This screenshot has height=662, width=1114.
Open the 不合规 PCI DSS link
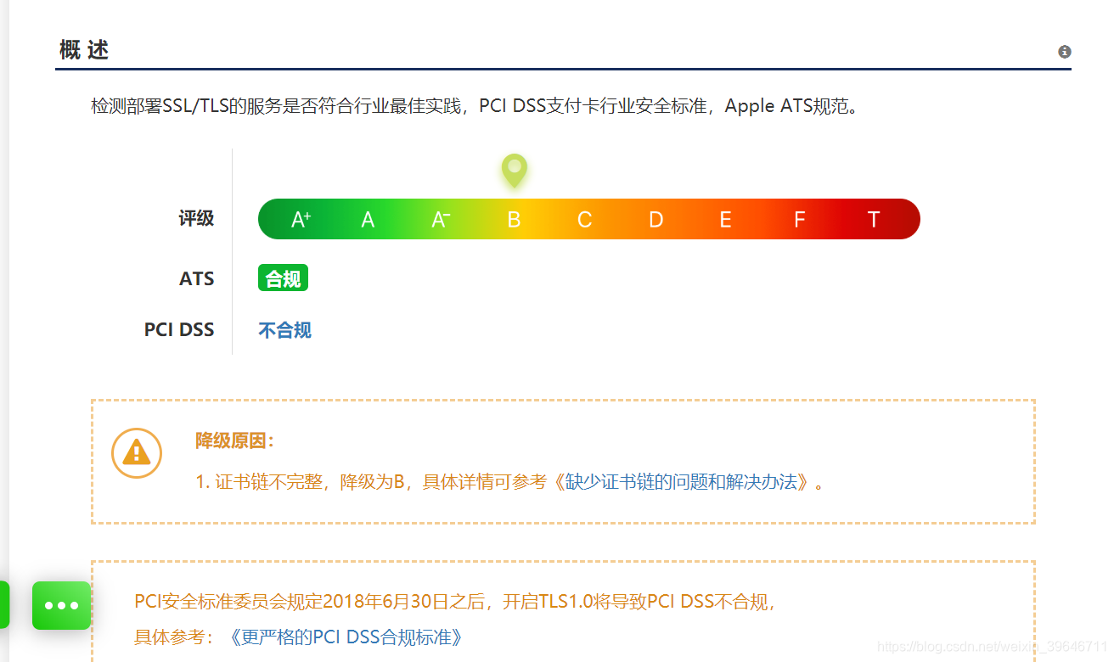tap(284, 330)
